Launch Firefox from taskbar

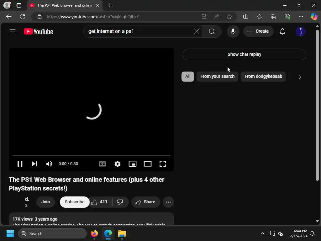[94, 233]
